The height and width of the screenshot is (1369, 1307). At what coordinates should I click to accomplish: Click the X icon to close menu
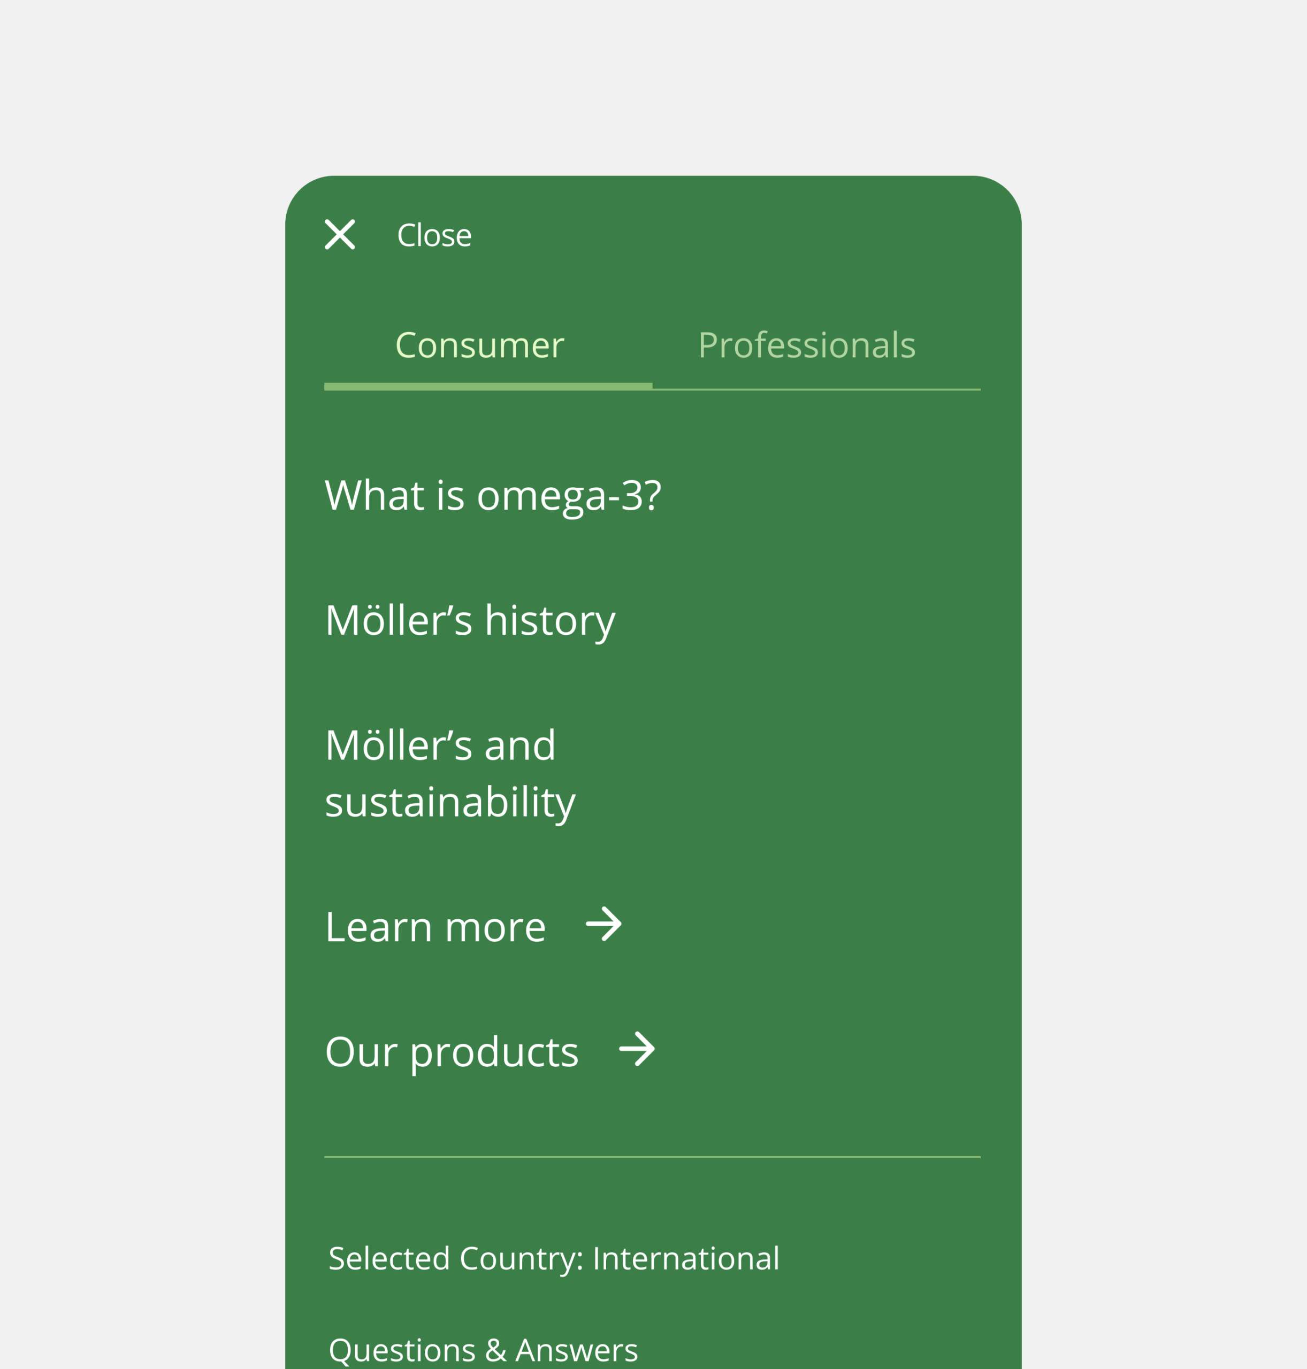(x=340, y=234)
